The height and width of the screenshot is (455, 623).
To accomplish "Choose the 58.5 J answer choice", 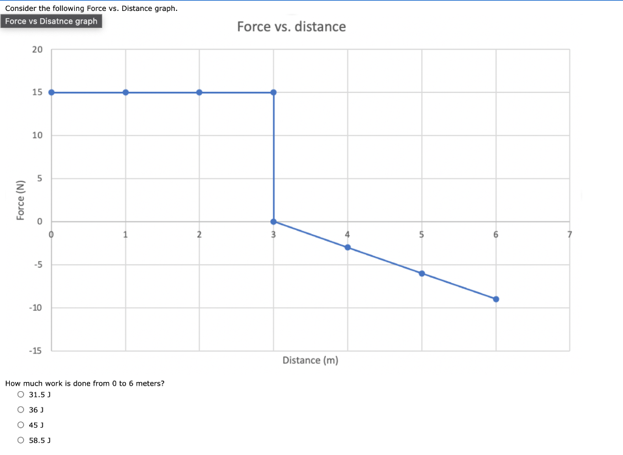I will click(x=21, y=440).
